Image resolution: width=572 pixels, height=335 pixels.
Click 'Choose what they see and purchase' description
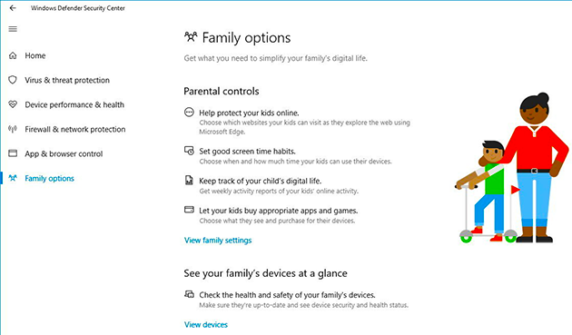click(277, 221)
